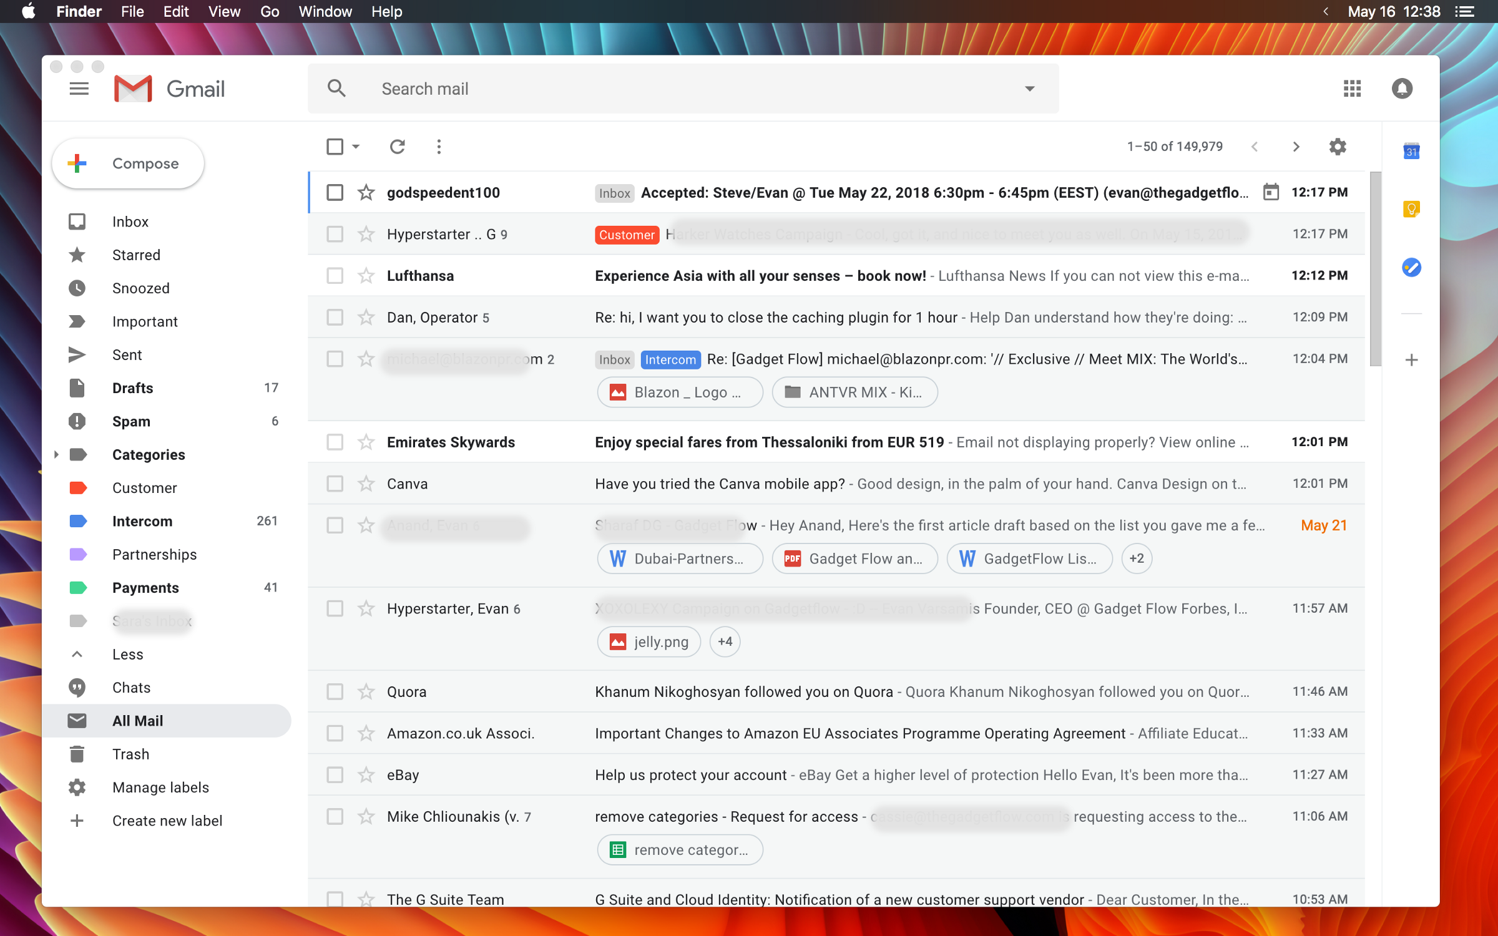1498x936 pixels.
Task: Tick checkbox for godspeedent100 email
Action: (335, 193)
